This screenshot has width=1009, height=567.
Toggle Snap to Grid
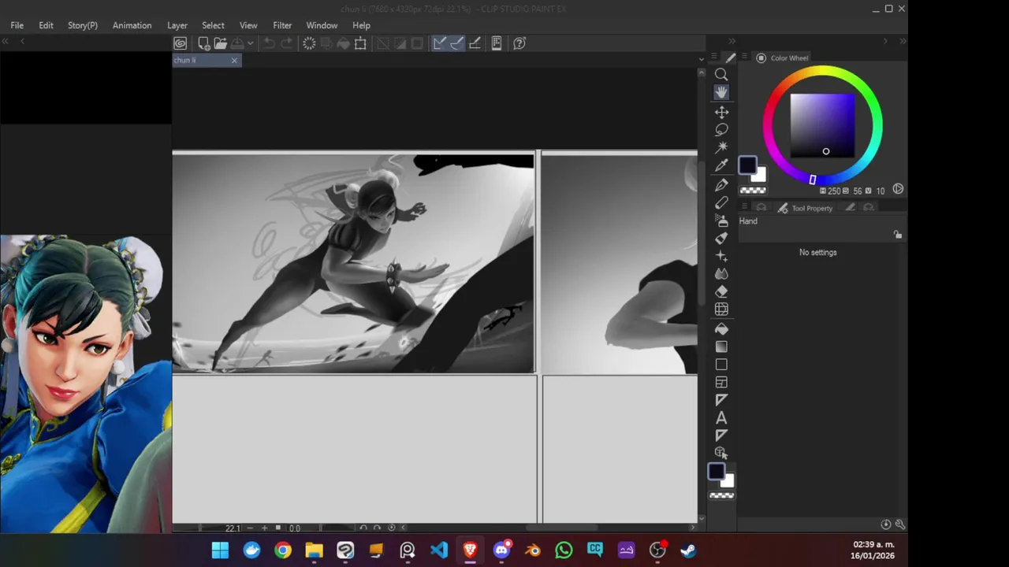[475, 43]
